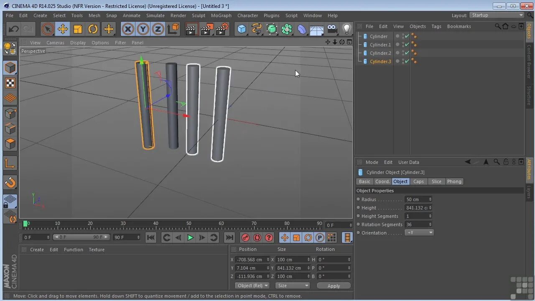Screen dimensions: 535x301
Task: Click the Undo arrow icon
Action: click(14, 29)
